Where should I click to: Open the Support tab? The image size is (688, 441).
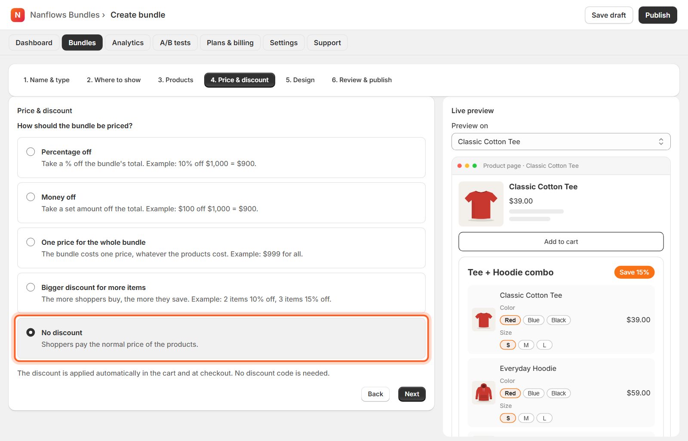point(327,43)
